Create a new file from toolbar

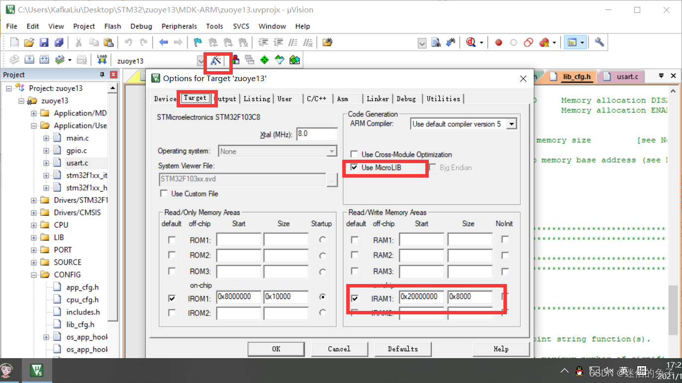tap(14, 43)
